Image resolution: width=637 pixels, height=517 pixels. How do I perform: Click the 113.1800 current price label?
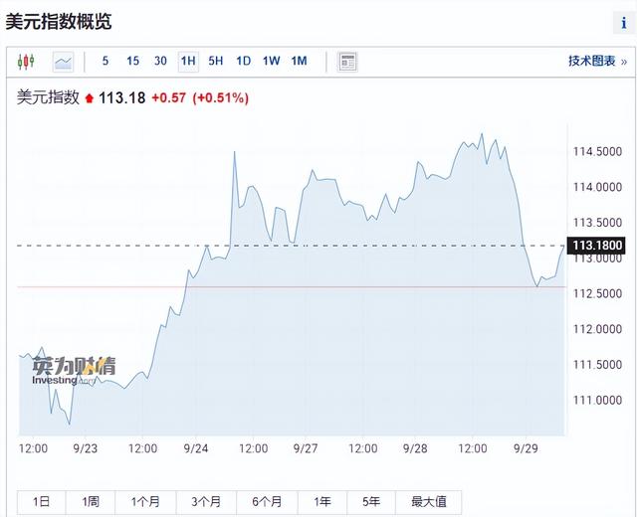(x=597, y=245)
